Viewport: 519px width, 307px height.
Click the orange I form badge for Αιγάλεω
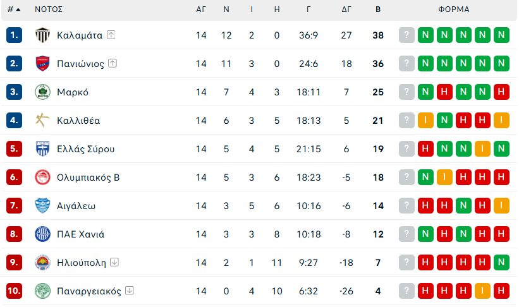click(x=502, y=206)
